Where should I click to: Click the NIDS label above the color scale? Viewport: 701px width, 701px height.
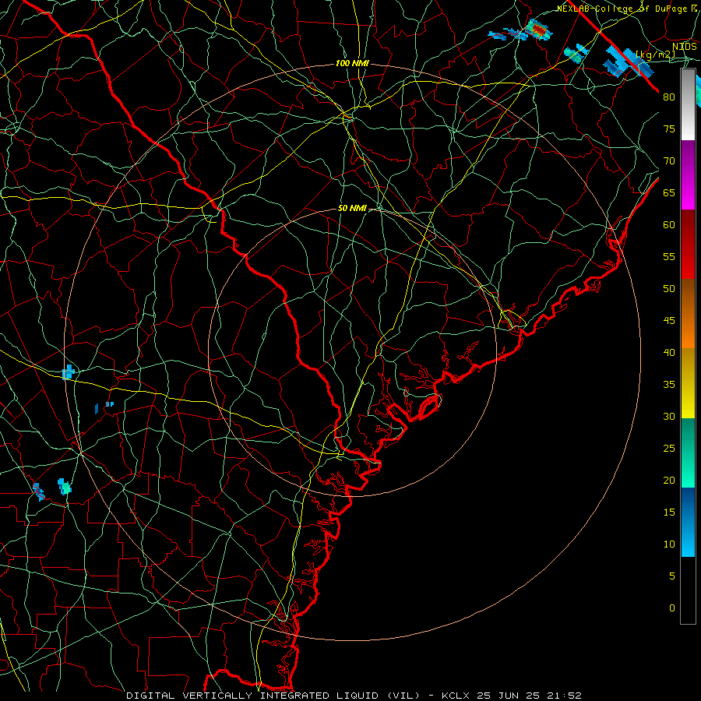point(685,47)
